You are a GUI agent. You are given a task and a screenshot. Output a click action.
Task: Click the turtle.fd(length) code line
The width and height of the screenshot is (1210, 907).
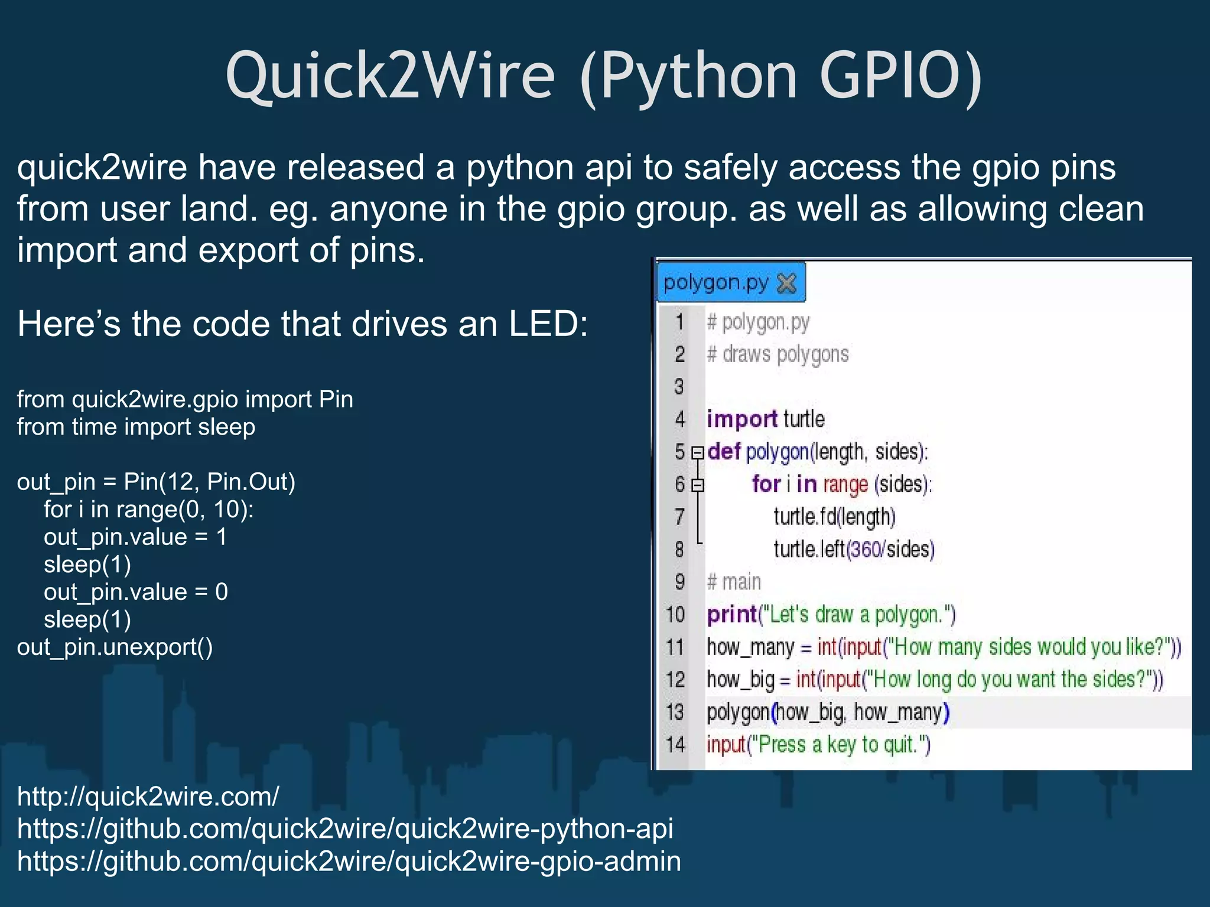[x=834, y=517]
